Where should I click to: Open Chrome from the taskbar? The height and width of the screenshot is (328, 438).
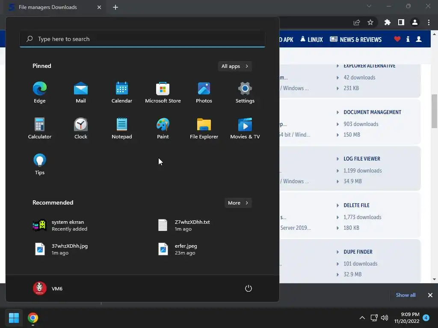click(33, 318)
